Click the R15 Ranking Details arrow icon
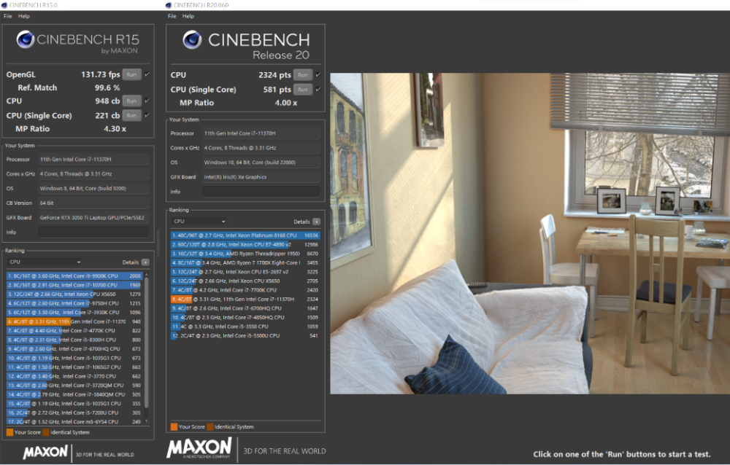The width and height of the screenshot is (730, 465). pos(145,262)
